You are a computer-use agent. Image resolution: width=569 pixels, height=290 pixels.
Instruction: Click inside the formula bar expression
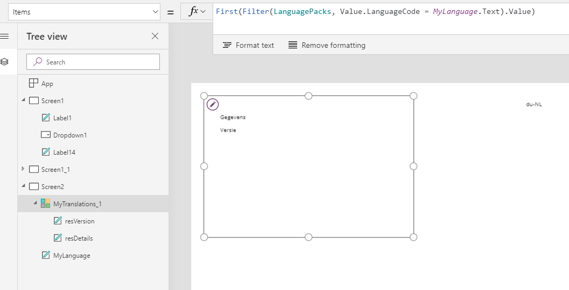pyautogui.click(x=375, y=12)
